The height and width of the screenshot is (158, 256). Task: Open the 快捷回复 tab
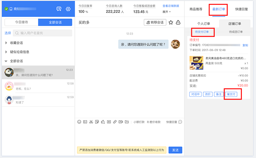click(x=241, y=9)
